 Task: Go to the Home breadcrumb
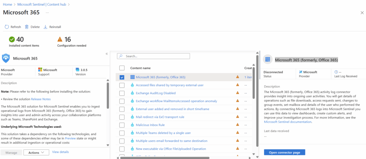coord(8,4)
